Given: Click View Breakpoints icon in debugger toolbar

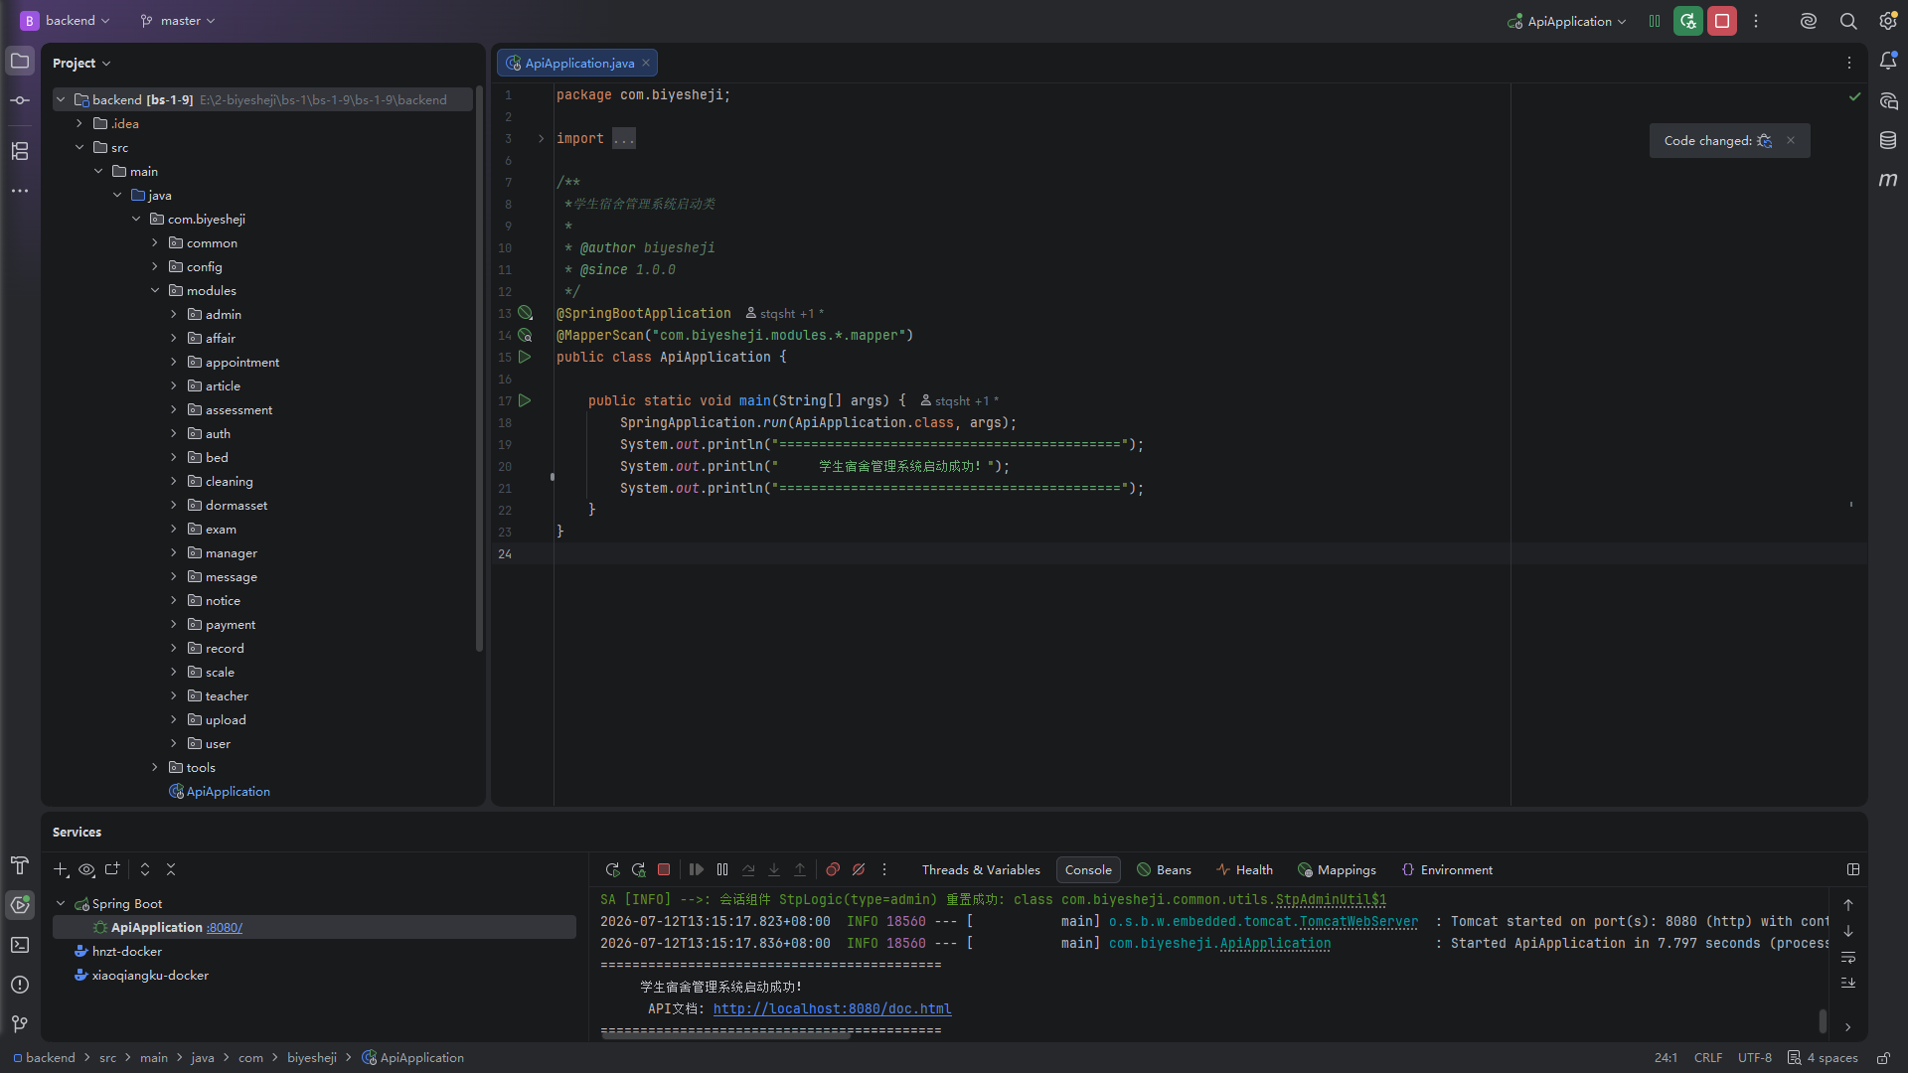Looking at the screenshot, I should (833, 869).
